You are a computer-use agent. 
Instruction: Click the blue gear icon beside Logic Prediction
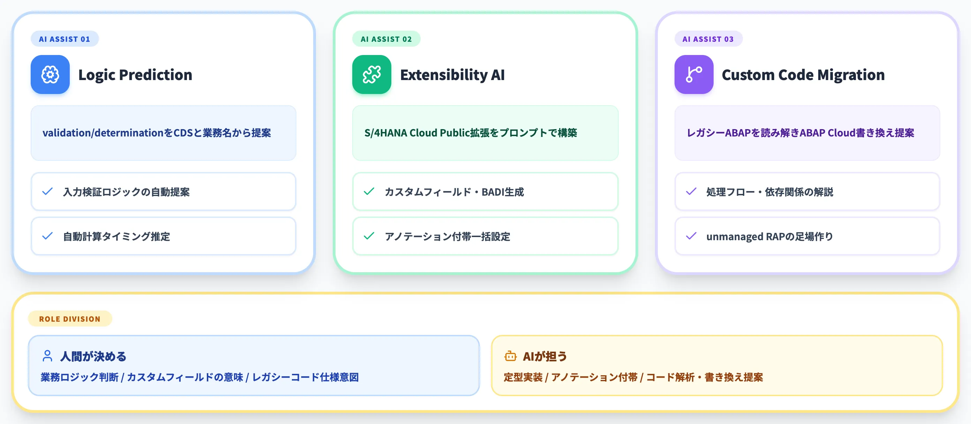click(50, 74)
